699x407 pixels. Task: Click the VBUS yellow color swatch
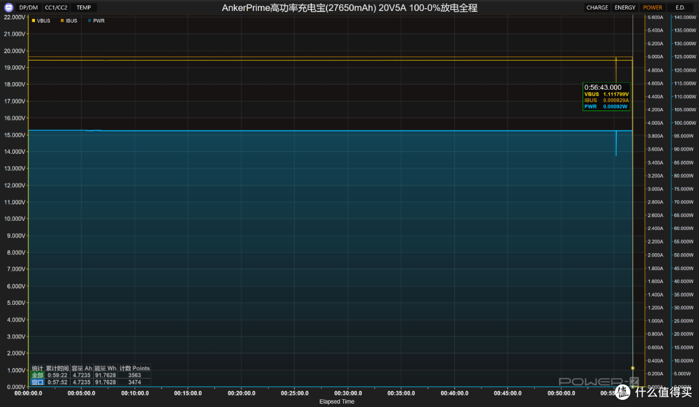pos(34,21)
